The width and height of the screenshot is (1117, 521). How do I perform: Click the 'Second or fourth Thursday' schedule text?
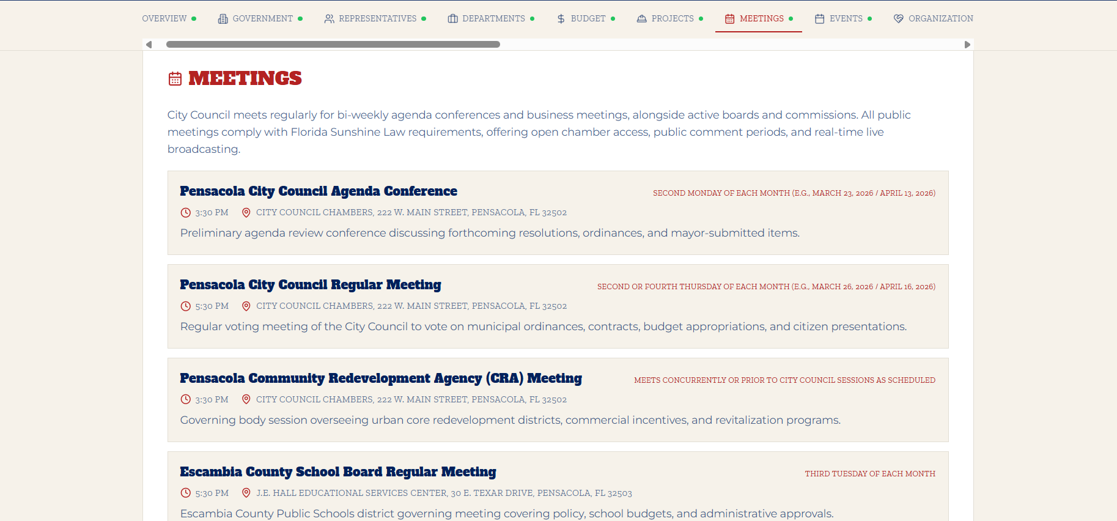pyautogui.click(x=767, y=287)
